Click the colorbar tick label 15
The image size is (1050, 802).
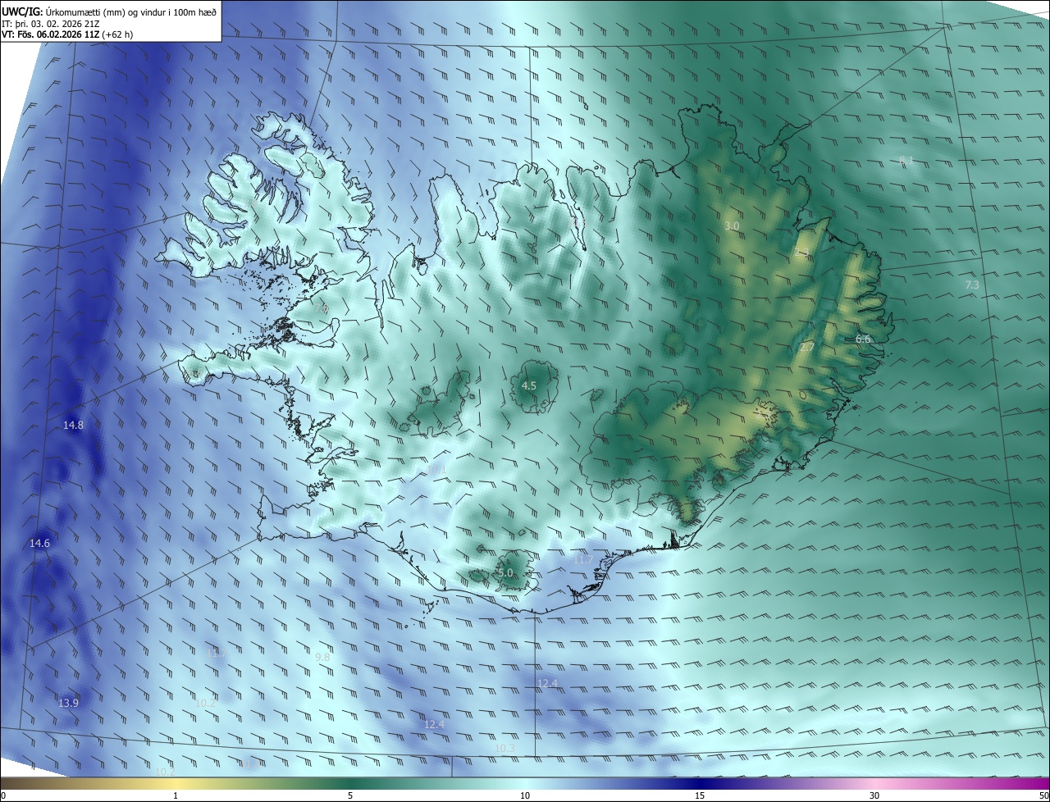(x=700, y=795)
